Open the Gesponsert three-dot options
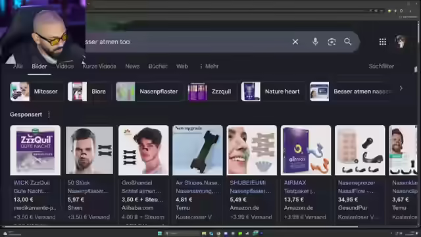The height and width of the screenshot is (237, 421). point(49,115)
